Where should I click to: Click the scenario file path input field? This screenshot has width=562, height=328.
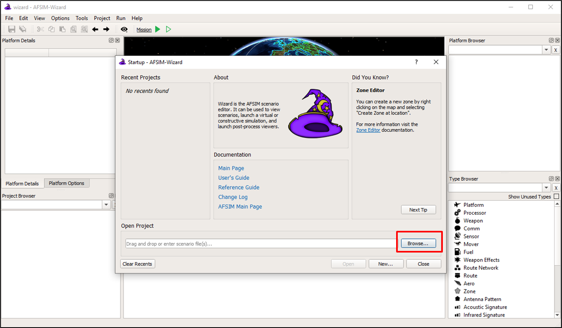[261, 243]
